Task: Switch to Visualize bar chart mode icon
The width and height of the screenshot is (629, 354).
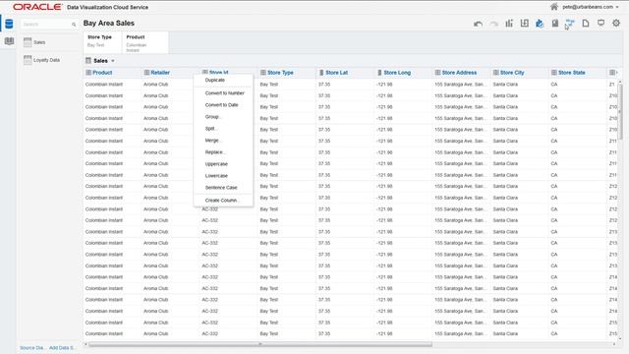Action: 509,24
